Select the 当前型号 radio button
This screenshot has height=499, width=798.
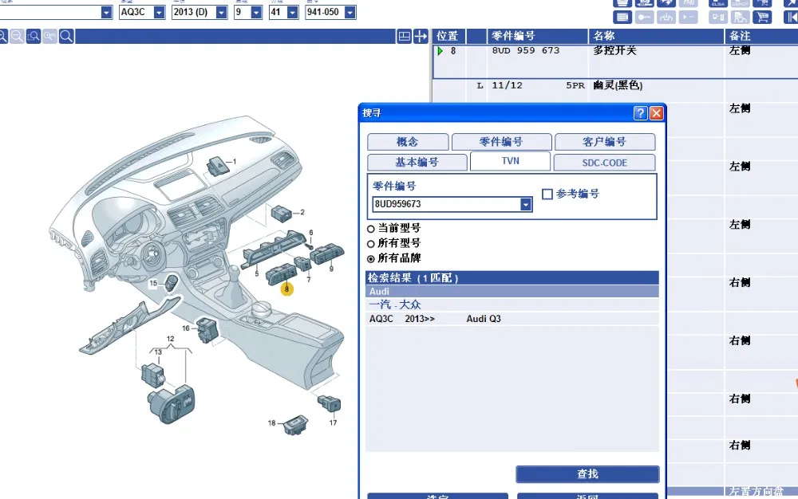coord(370,230)
